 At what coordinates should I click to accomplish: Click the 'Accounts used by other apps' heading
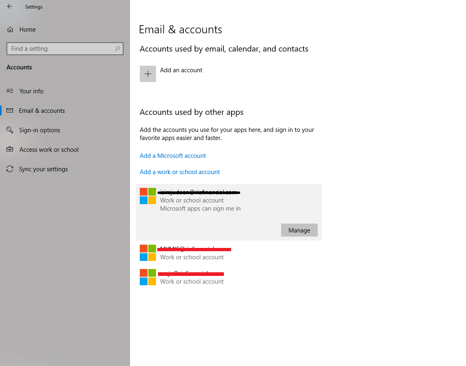pos(191,112)
